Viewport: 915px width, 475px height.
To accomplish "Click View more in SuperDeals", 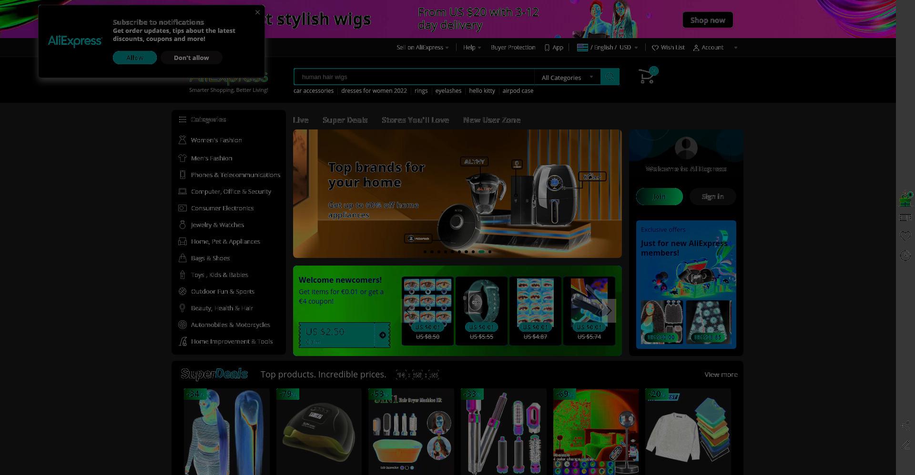I will pyautogui.click(x=721, y=375).
